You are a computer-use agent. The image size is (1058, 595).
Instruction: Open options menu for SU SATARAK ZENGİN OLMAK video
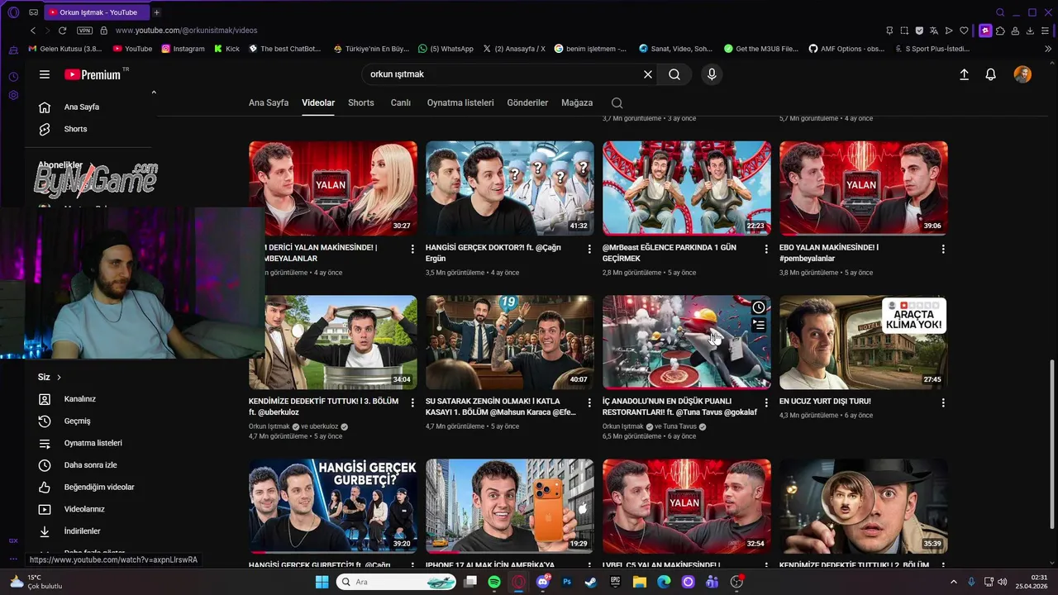[x=589, y=402]
